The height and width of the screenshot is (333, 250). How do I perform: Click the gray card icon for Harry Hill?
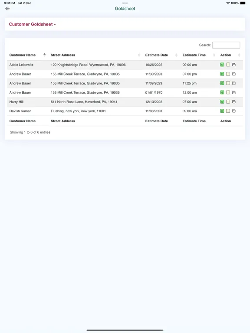tap(234, 101)
